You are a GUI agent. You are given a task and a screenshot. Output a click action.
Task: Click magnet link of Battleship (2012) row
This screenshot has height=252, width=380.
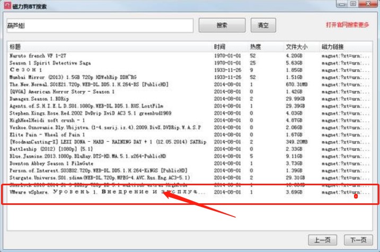pyautogui.click(x=346, y=149)
